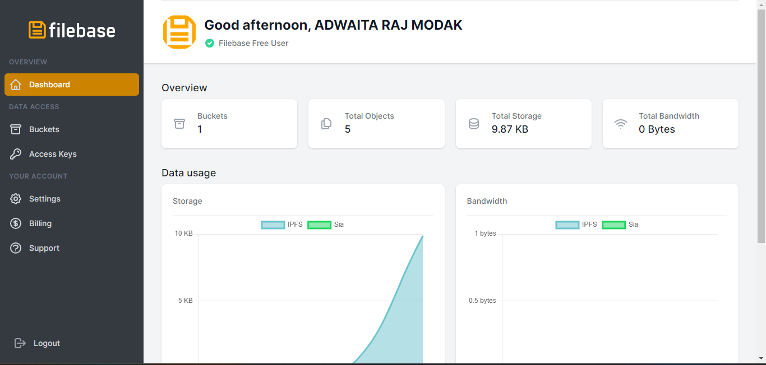This screenshot has height=365, width=766.
Task: Click the 'Total Storage' card label
Action: click(x=516, y=116)
